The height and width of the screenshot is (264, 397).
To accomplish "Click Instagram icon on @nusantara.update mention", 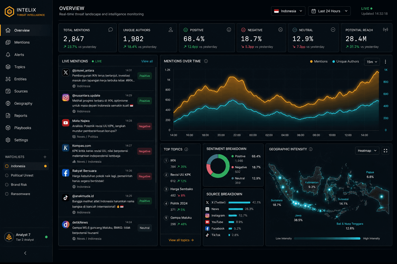I will tap(66, 97).
